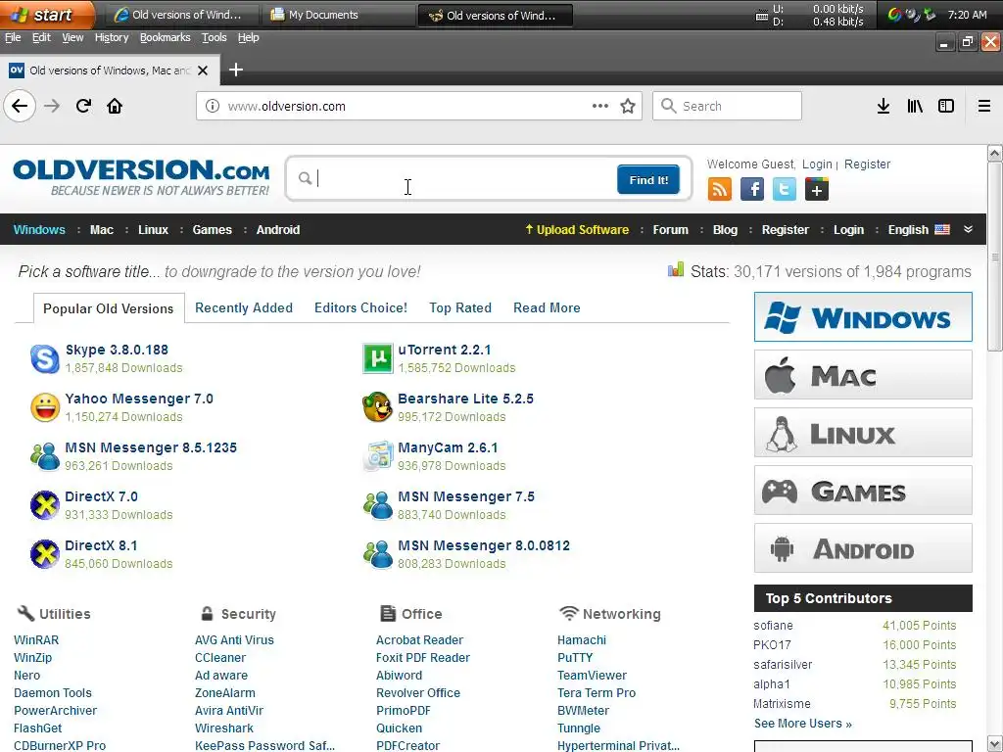
Task: Open the Games link in navigation bar
Action: 212,229
